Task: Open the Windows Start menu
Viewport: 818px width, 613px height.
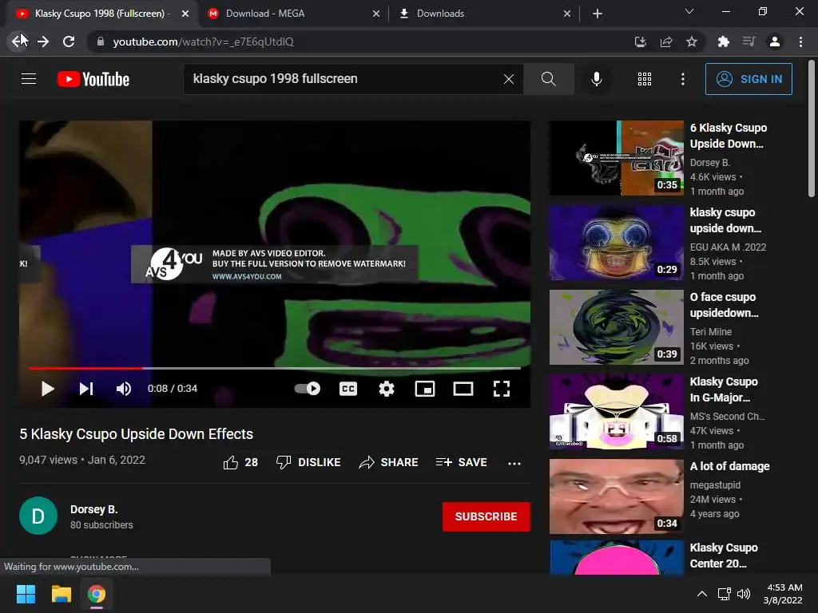Action: click(x=26, y=594)
